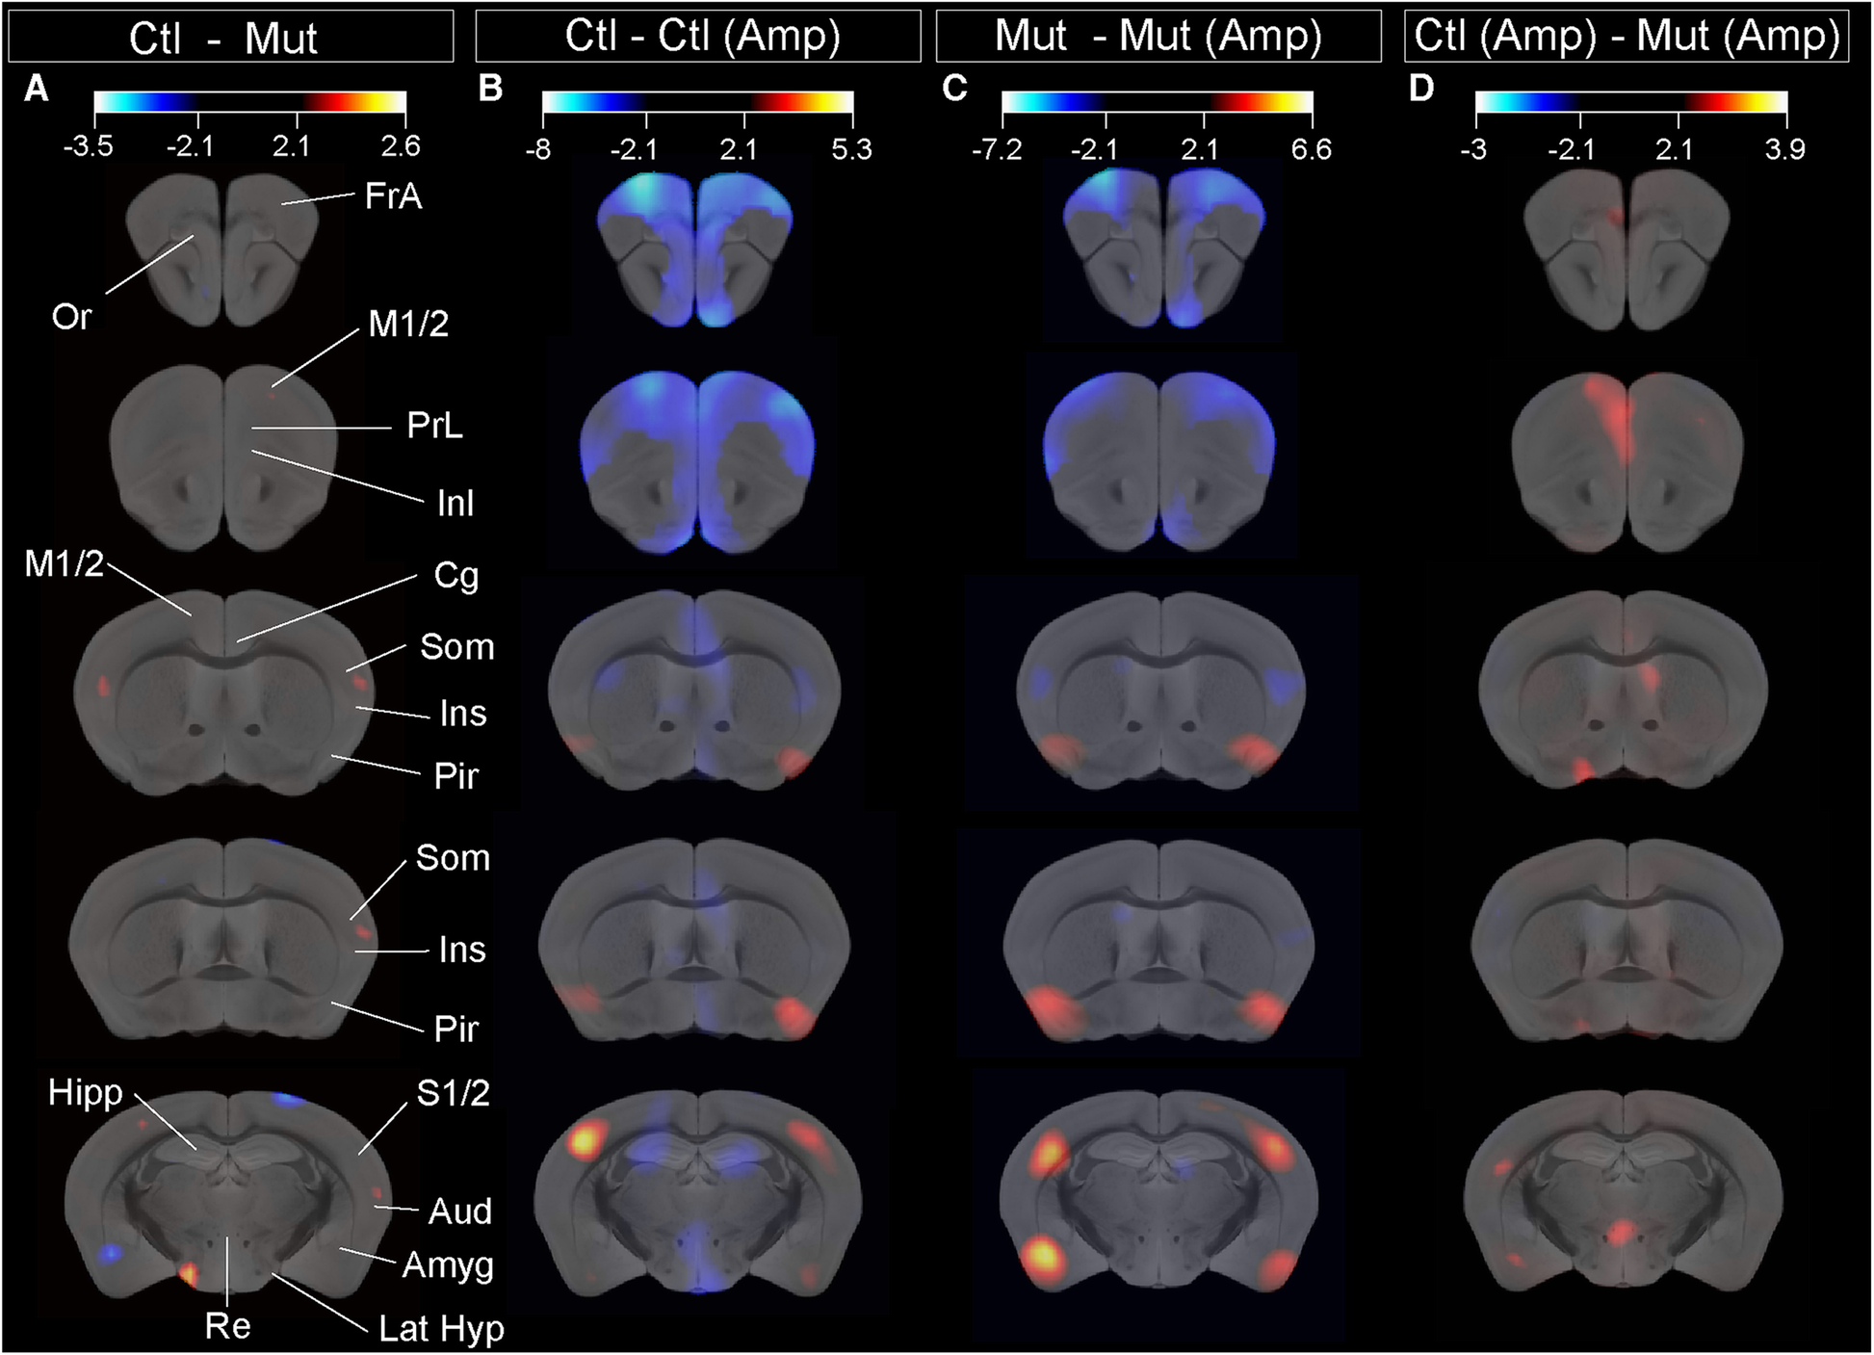The image size is (1874, 1355).
Task: Click the Pir label just above the lower Som
Action: 455,776
